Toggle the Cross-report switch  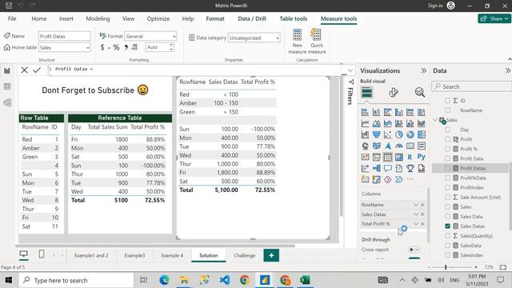click(414, 250)
